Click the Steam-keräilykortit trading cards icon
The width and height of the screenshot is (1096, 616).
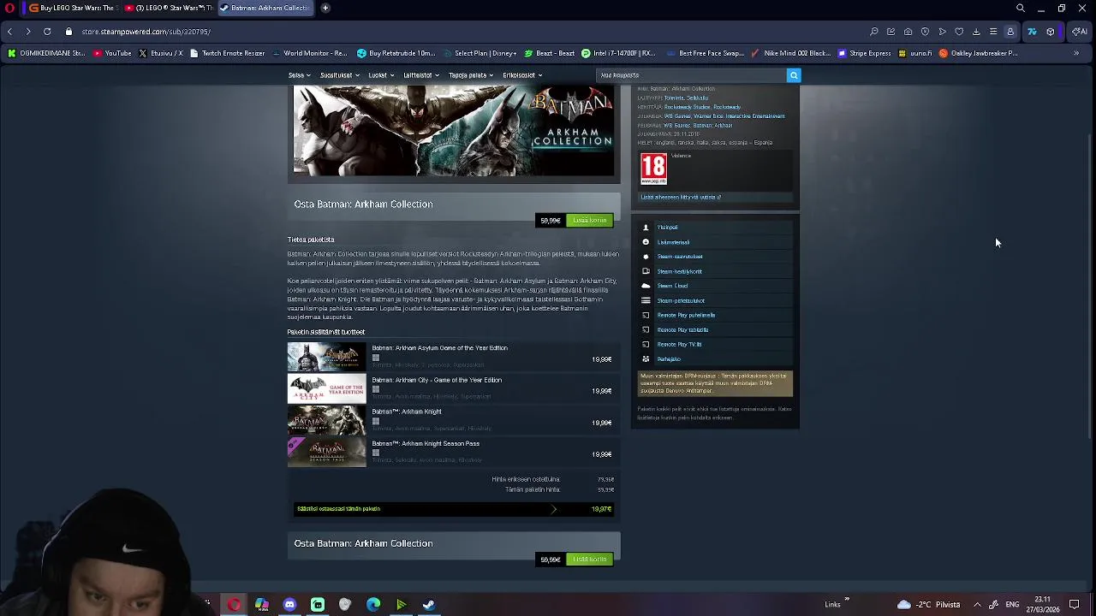646,271
